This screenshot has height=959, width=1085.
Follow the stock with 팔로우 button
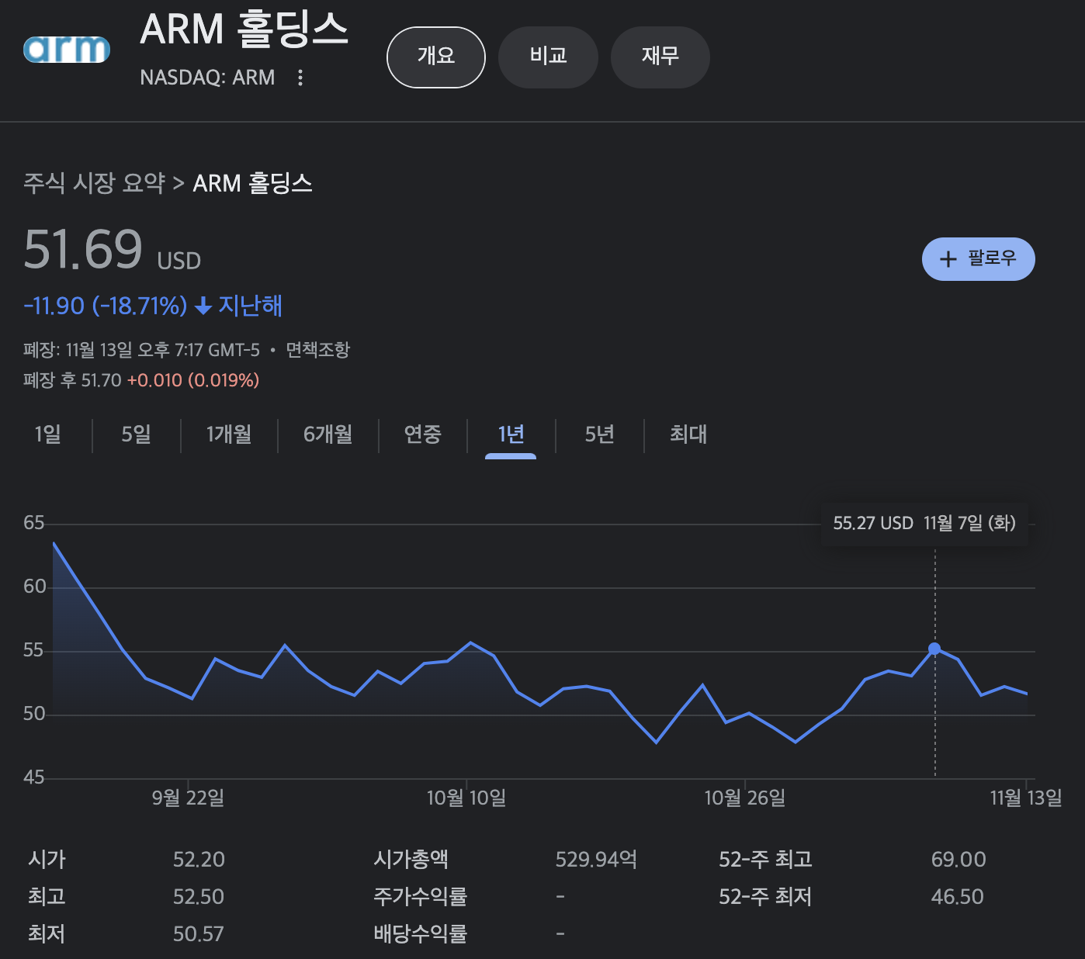pyautogui.click(x=978, y=258)
